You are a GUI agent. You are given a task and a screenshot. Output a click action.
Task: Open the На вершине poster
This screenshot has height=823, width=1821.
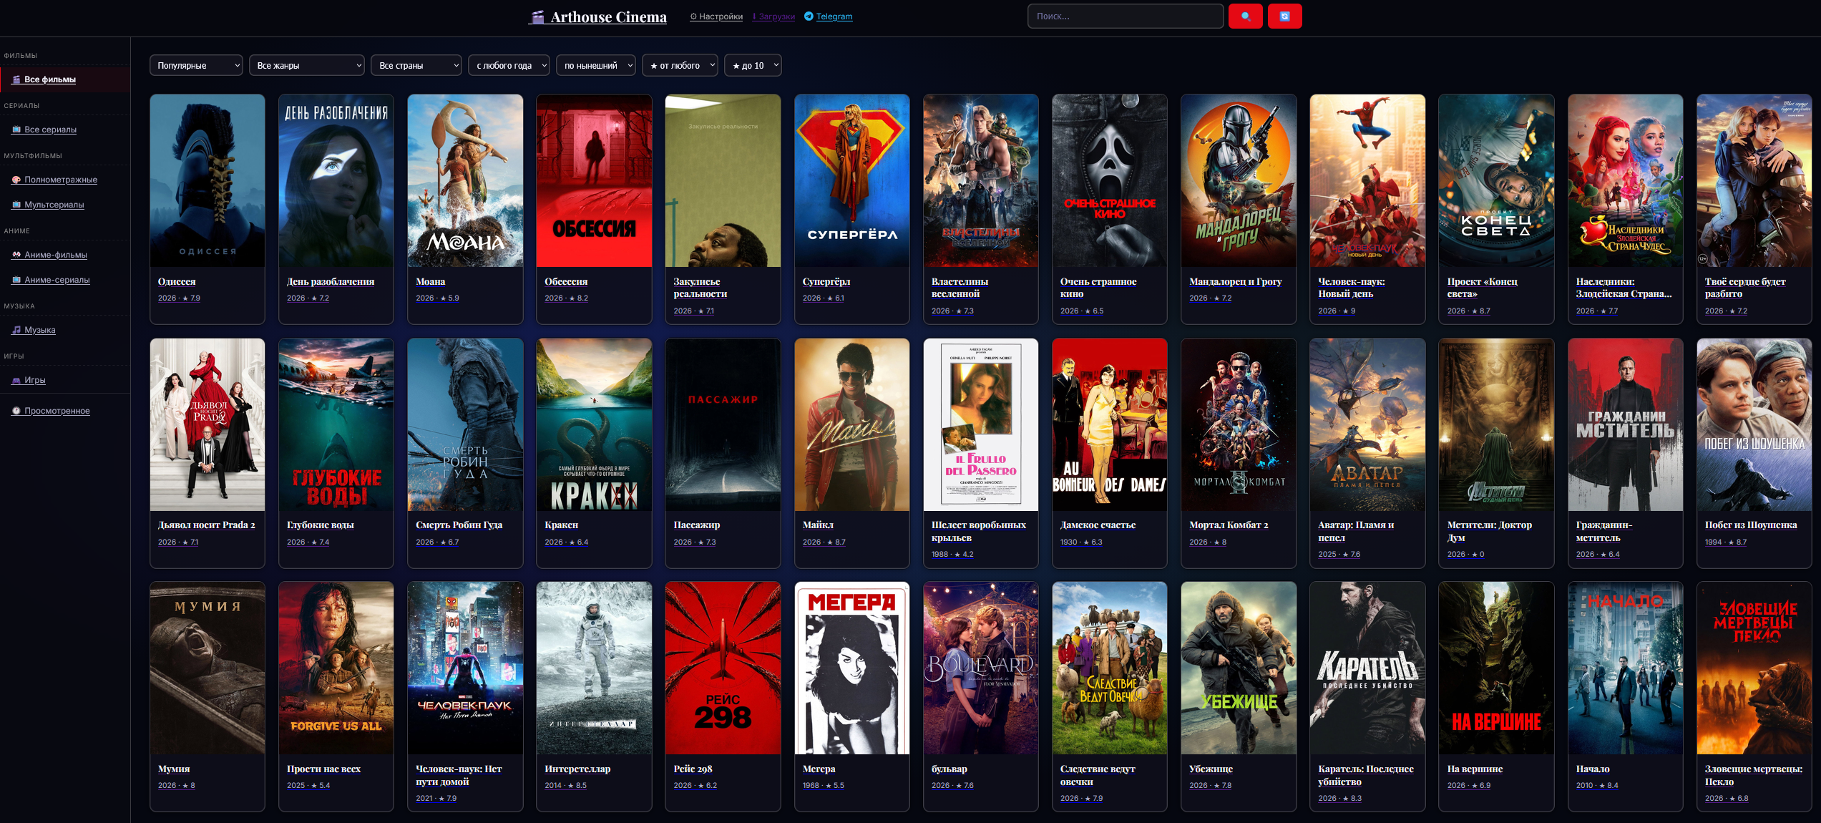click(x=1496, y=668)
